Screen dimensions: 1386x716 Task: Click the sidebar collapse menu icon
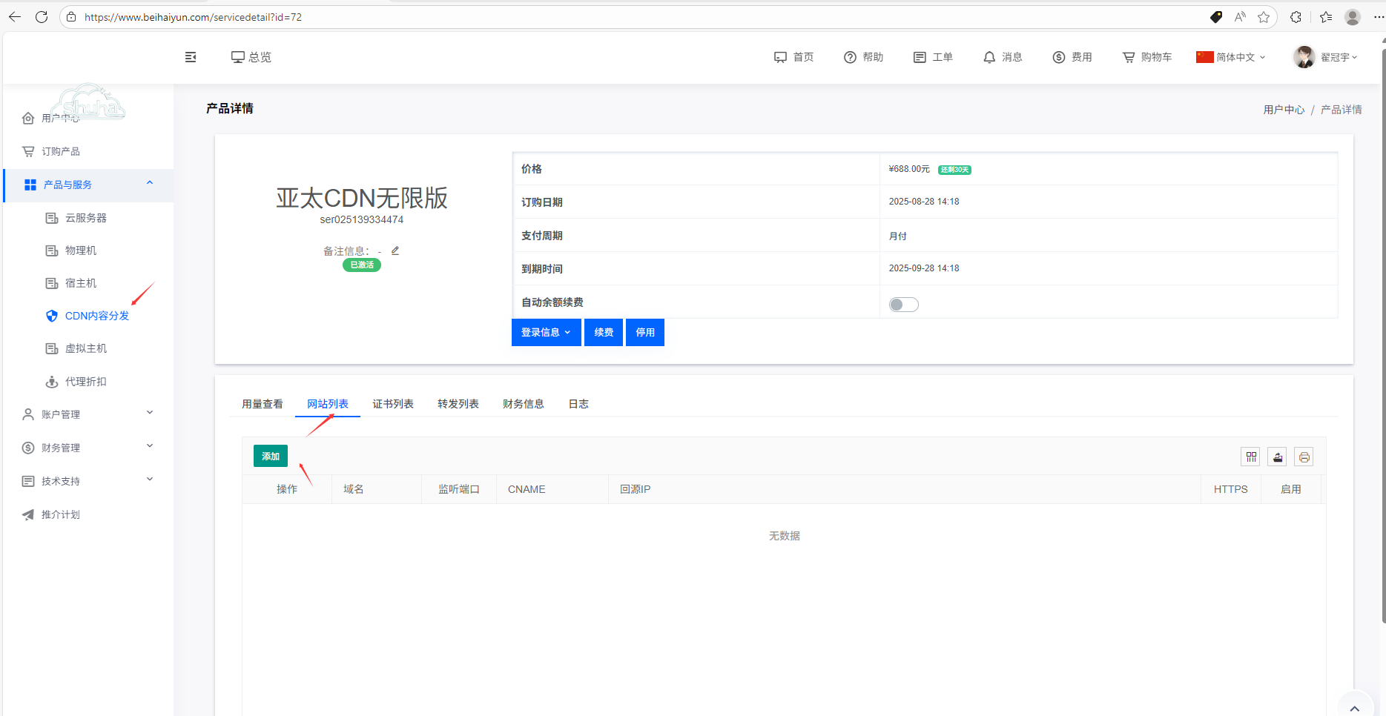click(191, 57)
